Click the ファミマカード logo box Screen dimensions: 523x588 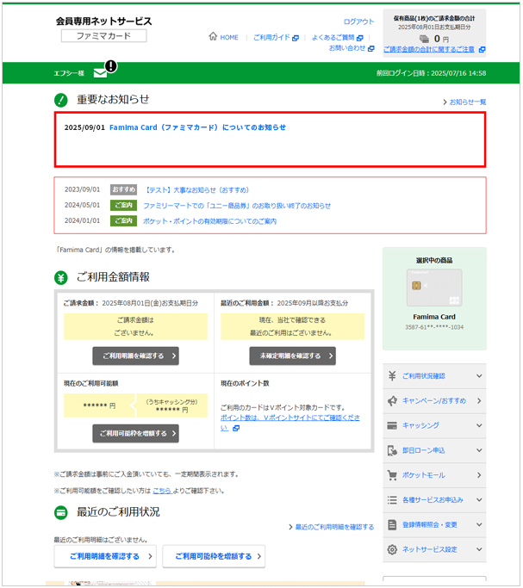pos(104,36)
